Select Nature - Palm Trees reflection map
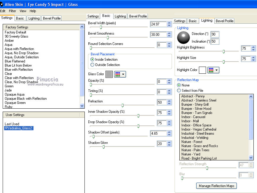 tap(195, 150)
